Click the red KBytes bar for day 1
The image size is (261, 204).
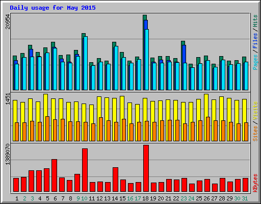16,185
